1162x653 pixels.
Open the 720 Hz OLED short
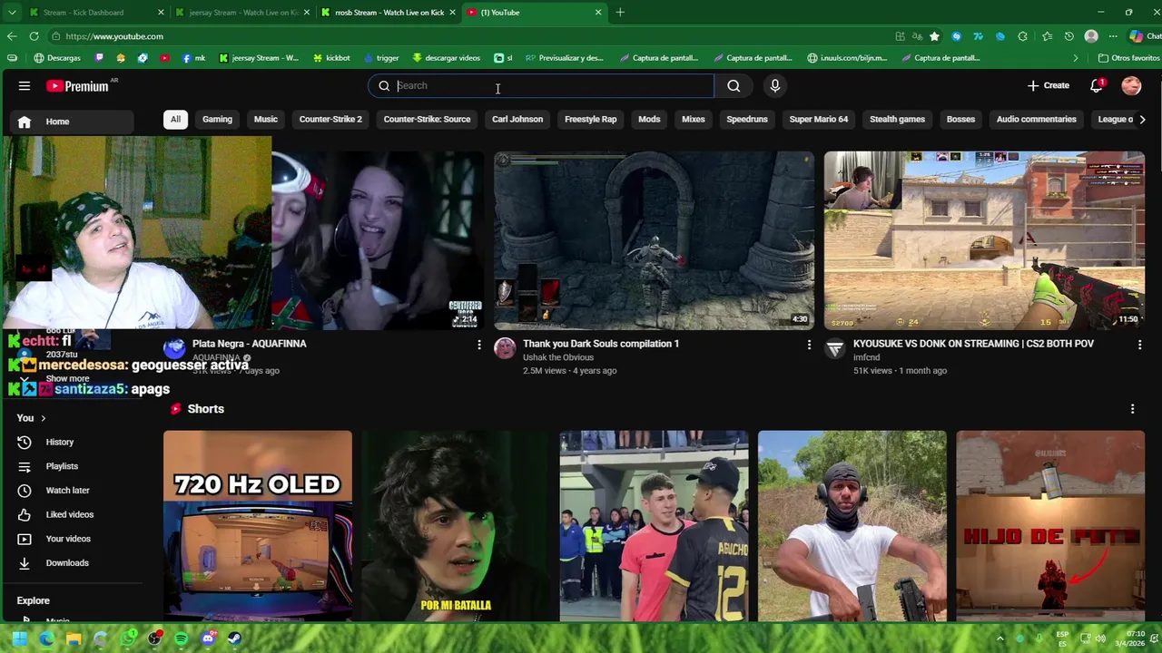pos(258,526)
